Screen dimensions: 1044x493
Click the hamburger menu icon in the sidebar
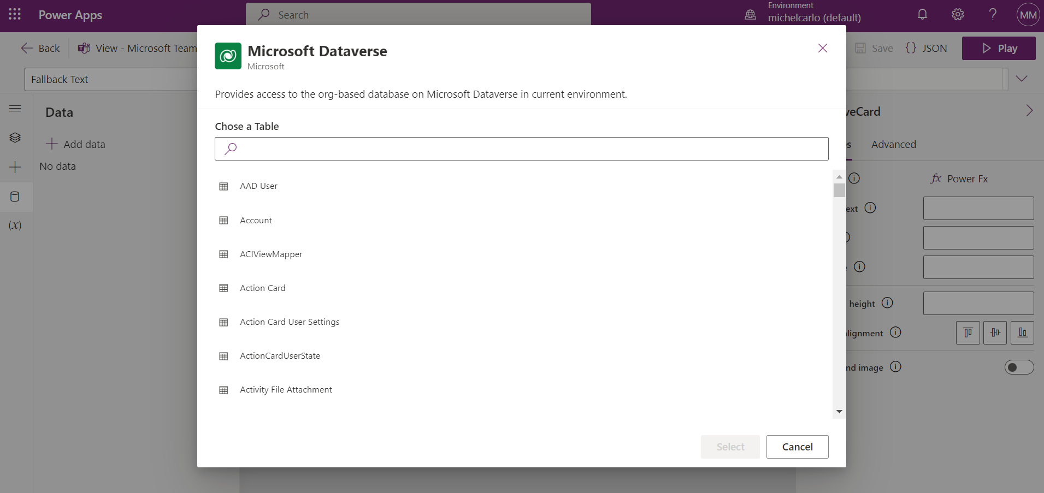15,109
